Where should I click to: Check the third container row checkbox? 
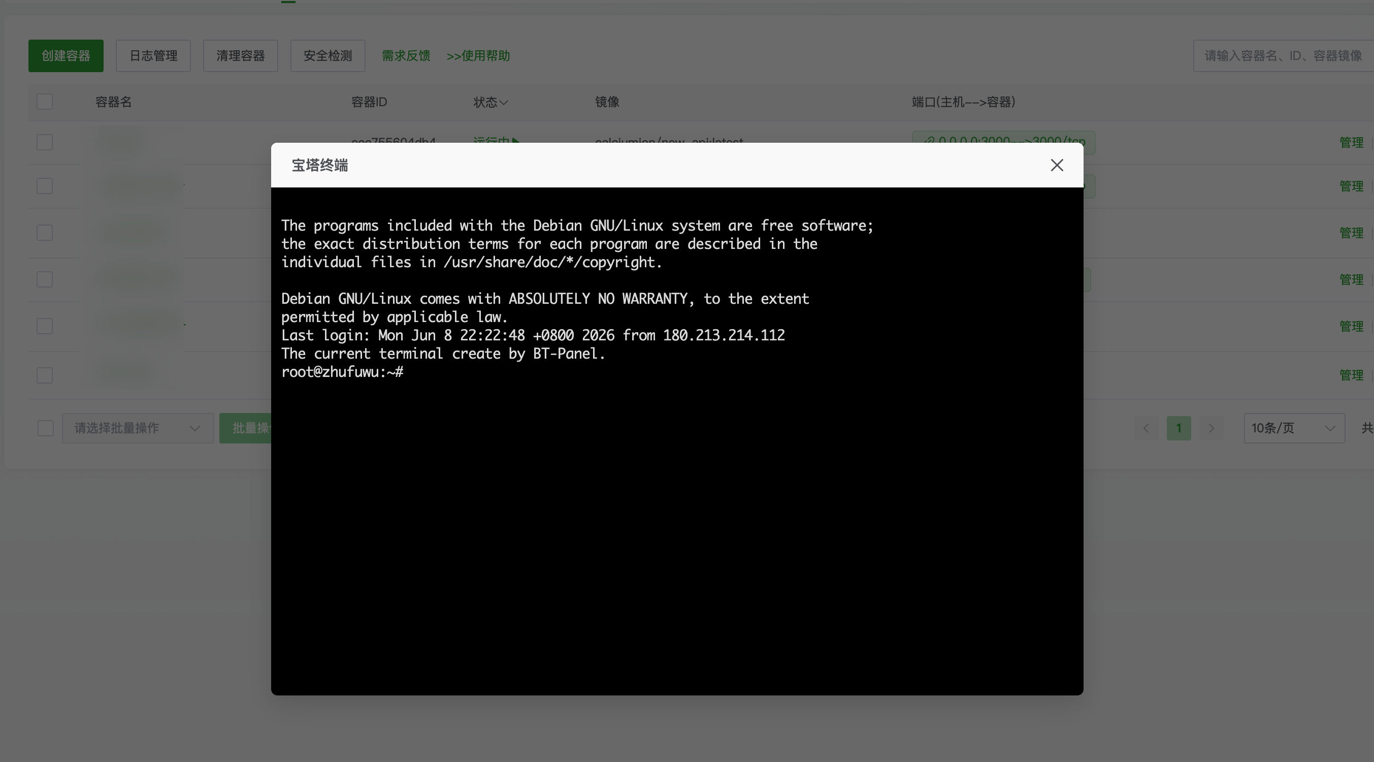[x=45, y=233]
